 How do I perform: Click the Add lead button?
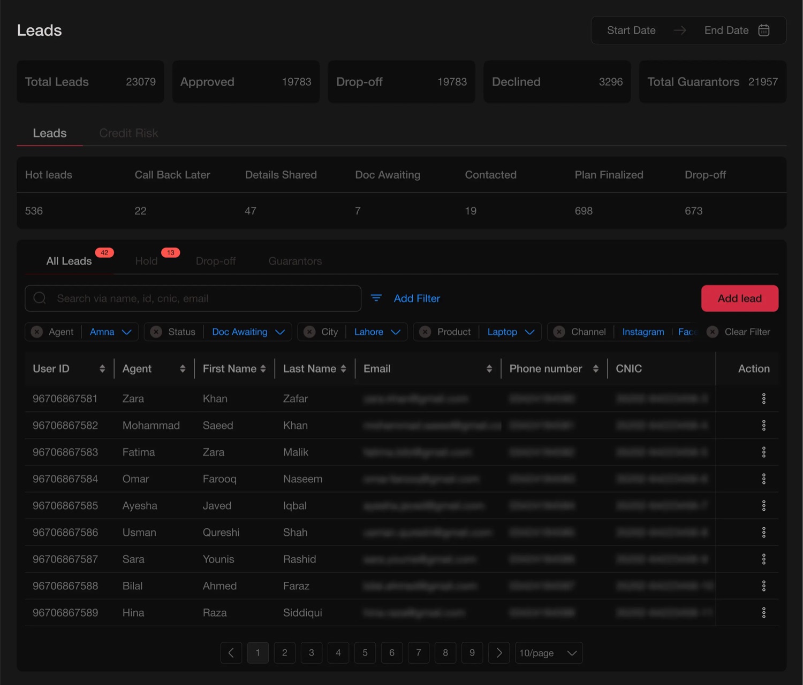pos(740,298)
